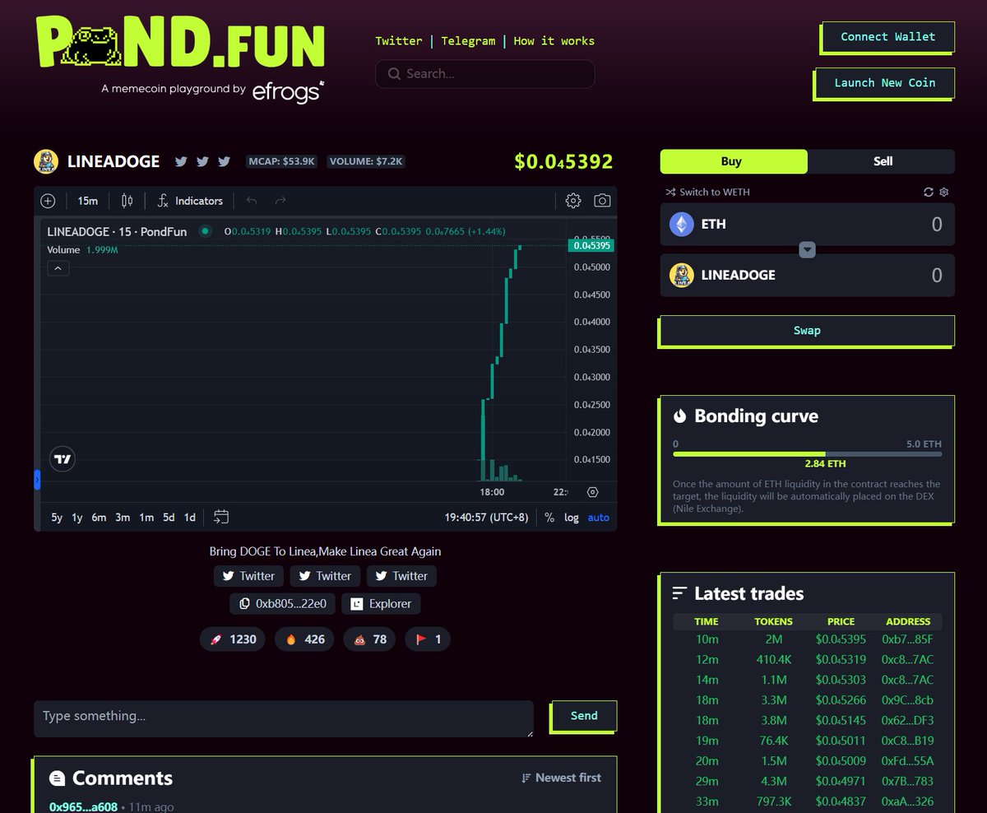
Task: Select 3m chart range
Action: [x=123, y=518]
